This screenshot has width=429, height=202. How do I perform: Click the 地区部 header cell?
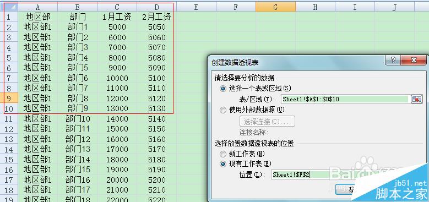[38, 17]
